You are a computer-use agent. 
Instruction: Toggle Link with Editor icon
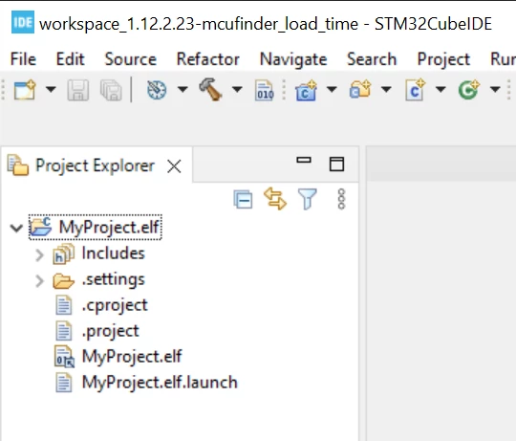[x=275, y=199]
